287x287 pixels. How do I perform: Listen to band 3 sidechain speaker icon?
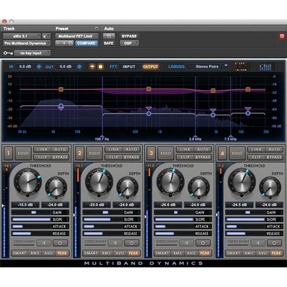187,243
